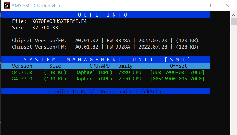Image resolution: width=237 pixels, height=135 pixels.
Task: Click the scrollbar up arrow
Action: click(x=234, y=15)
